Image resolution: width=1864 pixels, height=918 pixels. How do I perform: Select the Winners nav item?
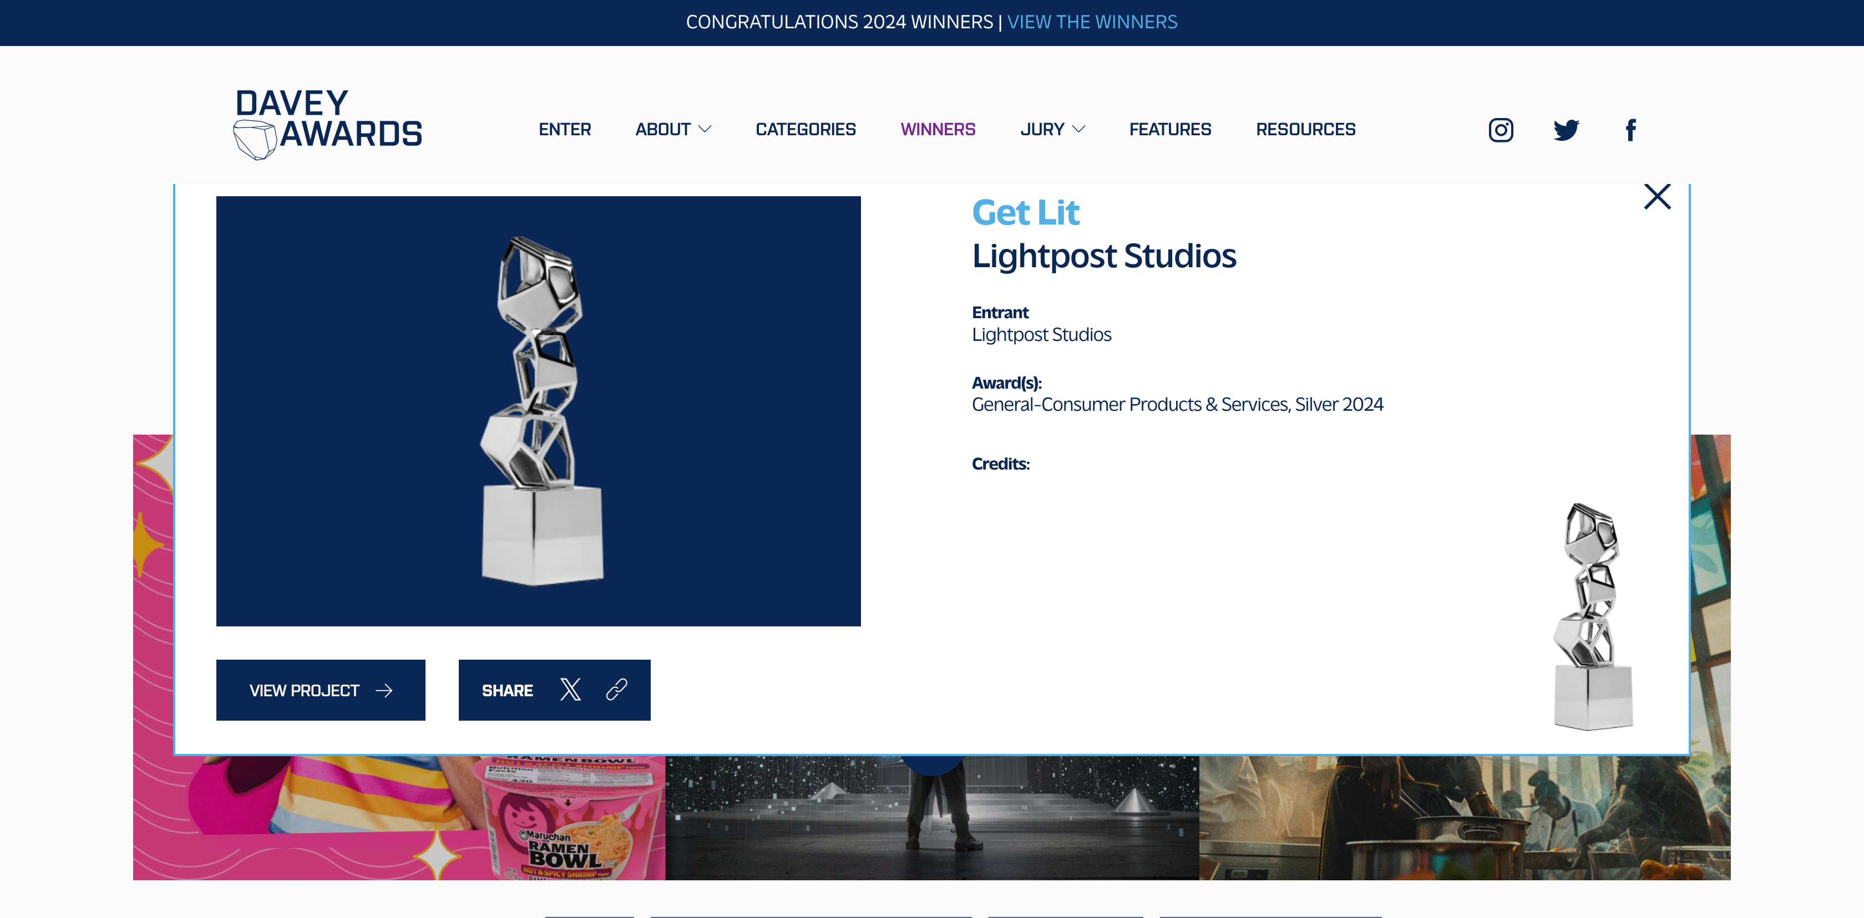click(x=938, y=129)
